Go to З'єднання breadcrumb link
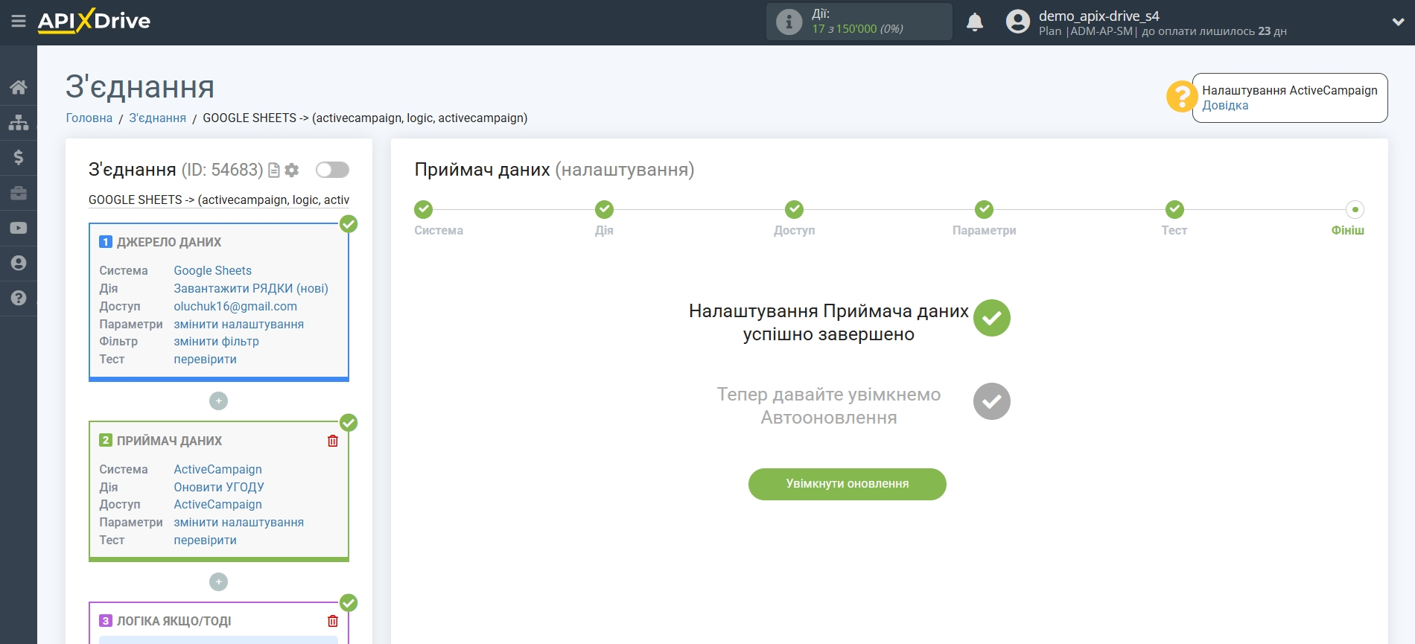This screenshot has width=1415, height=644. pos(158,118)
